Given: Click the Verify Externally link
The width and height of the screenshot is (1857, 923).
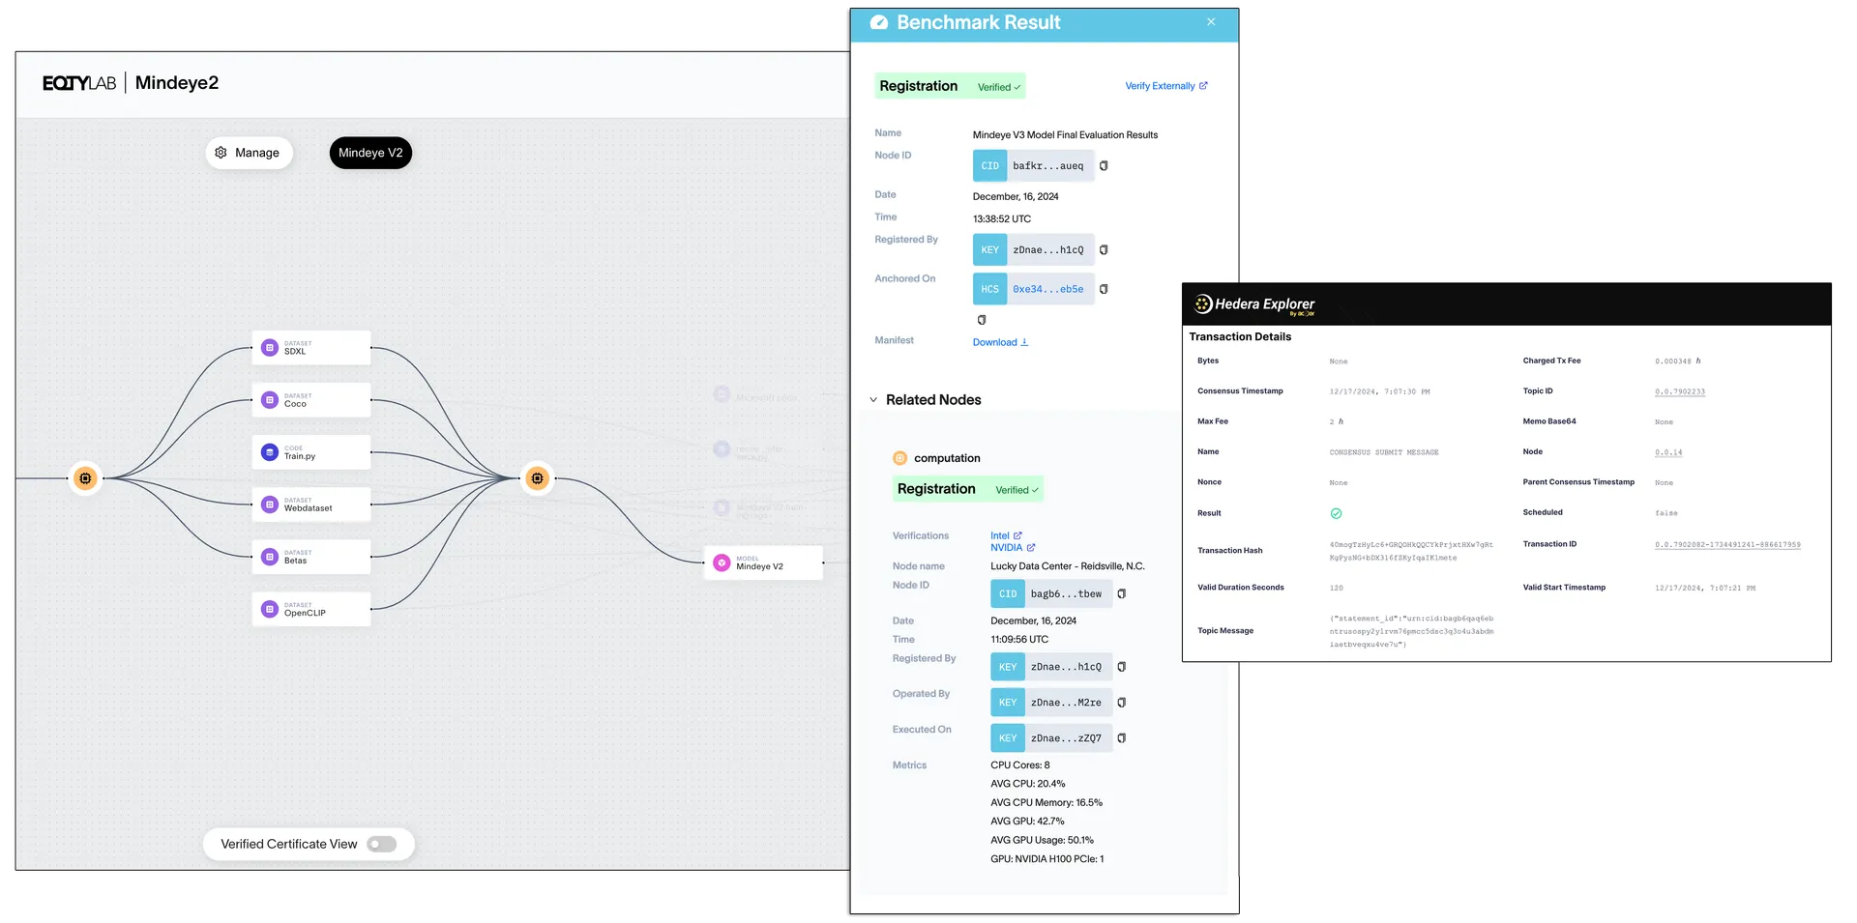Looking at the screenshot, I should pos(1166,86).
